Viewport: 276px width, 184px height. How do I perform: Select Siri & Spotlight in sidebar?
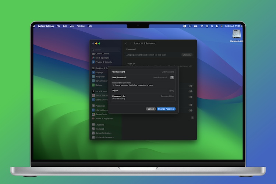tap(102, 58)
